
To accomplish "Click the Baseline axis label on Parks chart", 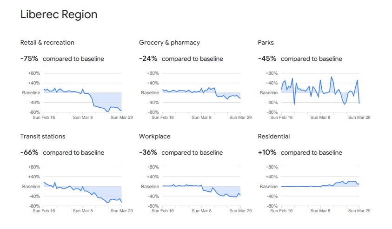I will point(268,93).
